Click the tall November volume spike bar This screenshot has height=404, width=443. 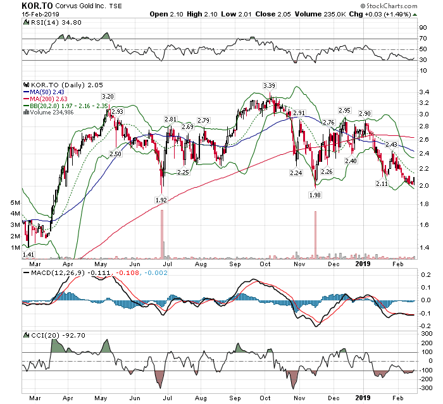(315, 235)
